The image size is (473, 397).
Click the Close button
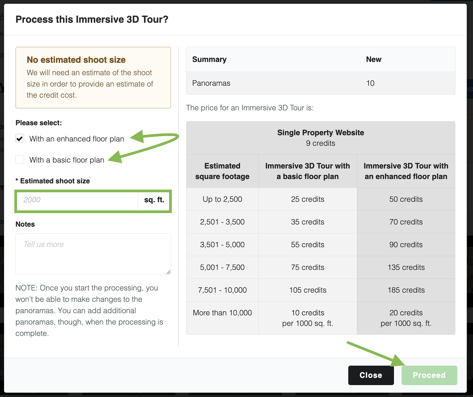(371, 375)
